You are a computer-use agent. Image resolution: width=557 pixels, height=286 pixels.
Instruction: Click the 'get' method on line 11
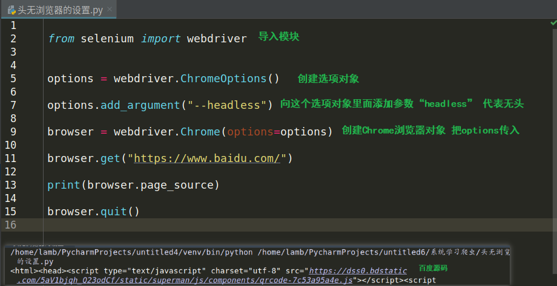[110, 158]
